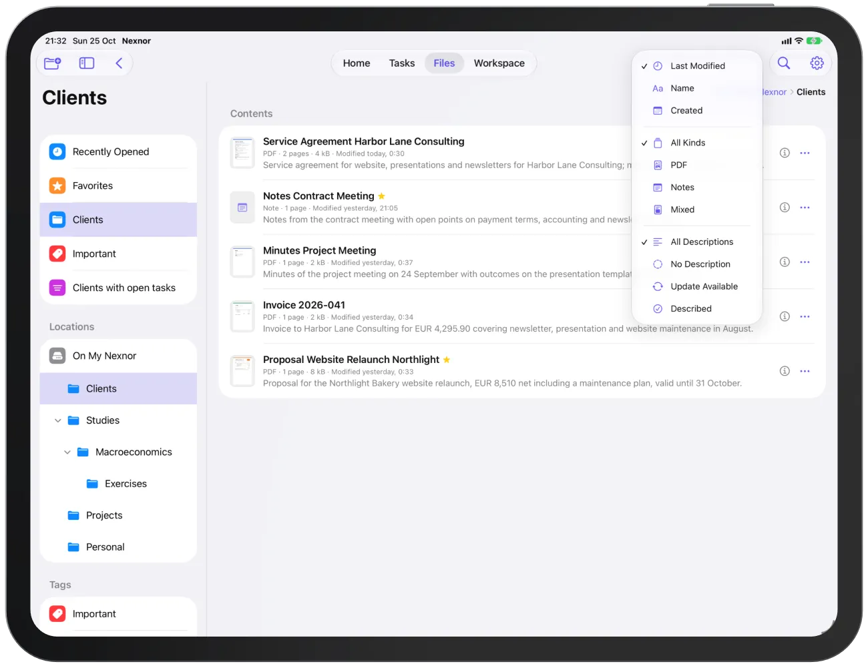The image size is (868, 666).
Task: Open the Personal folder
Action: (x=118, y=547)
